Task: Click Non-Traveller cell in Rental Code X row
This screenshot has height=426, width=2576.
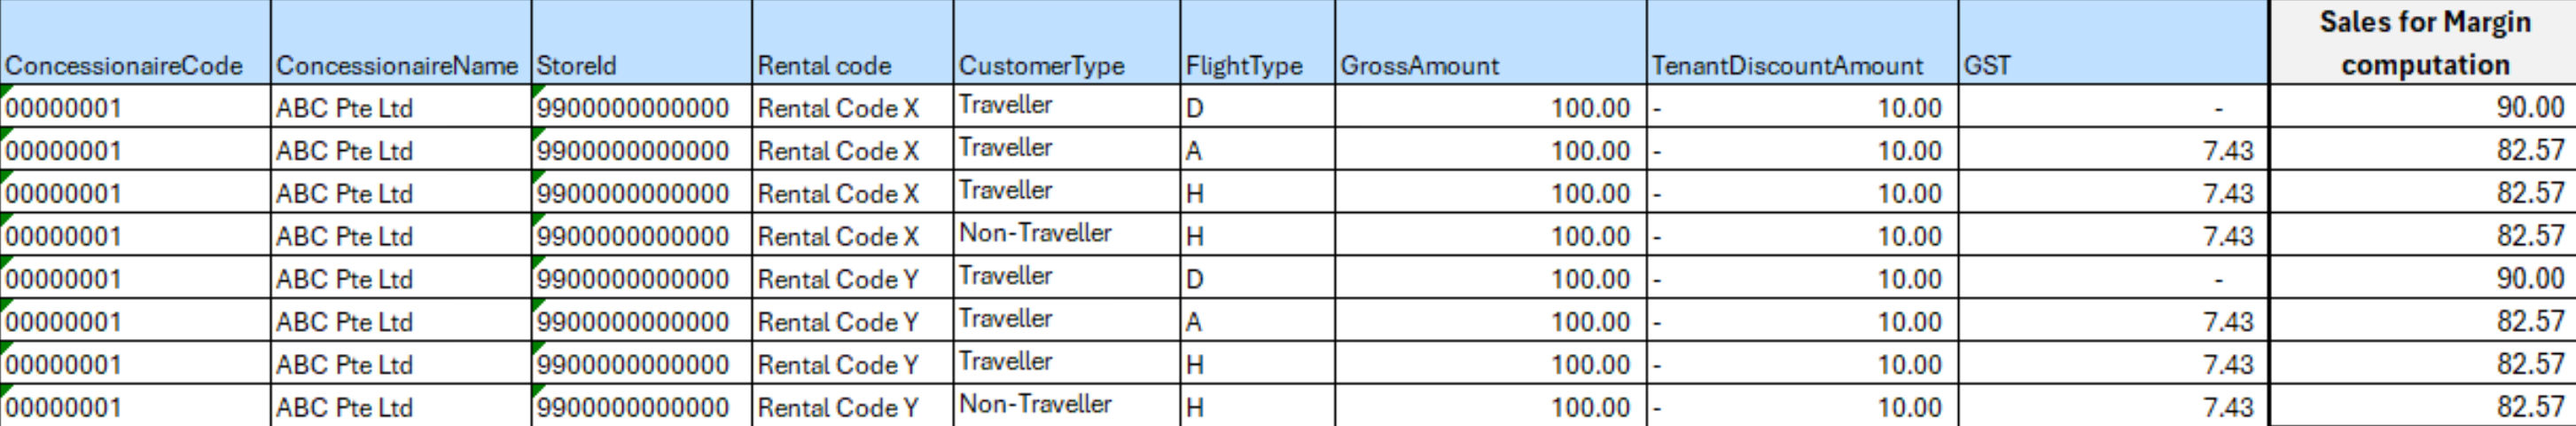Action: click(x=1035, y=233)
